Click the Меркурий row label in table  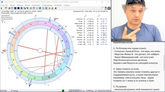click(x=78, y=24)
